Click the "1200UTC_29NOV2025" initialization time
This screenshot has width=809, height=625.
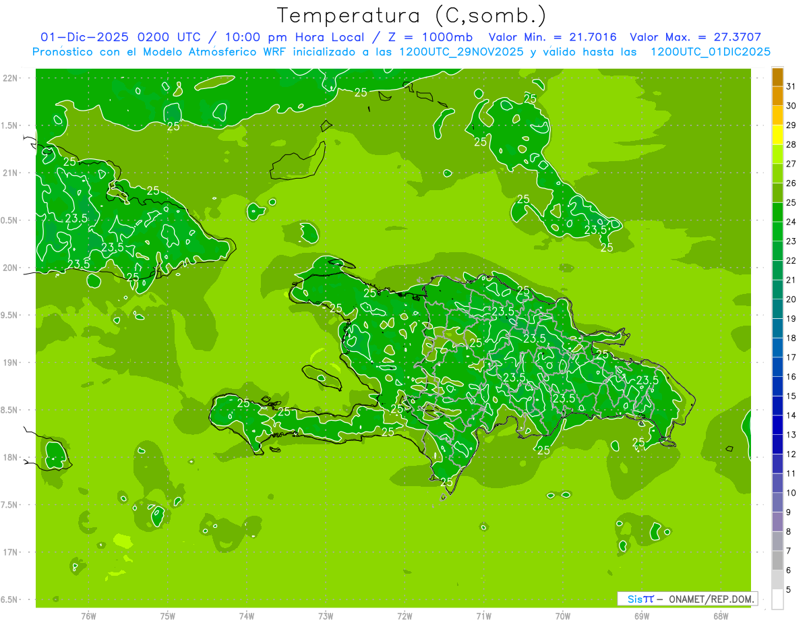tap(460, 52)
